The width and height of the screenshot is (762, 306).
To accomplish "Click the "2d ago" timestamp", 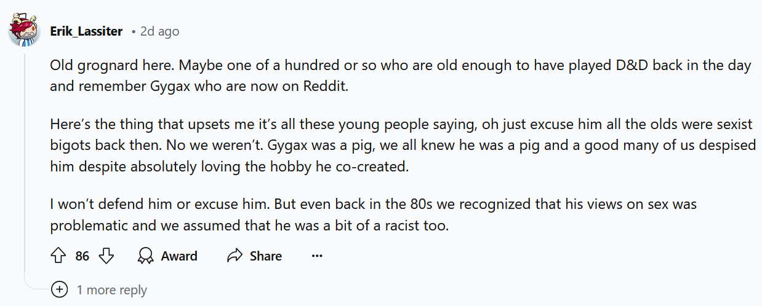I will (159, 31).
